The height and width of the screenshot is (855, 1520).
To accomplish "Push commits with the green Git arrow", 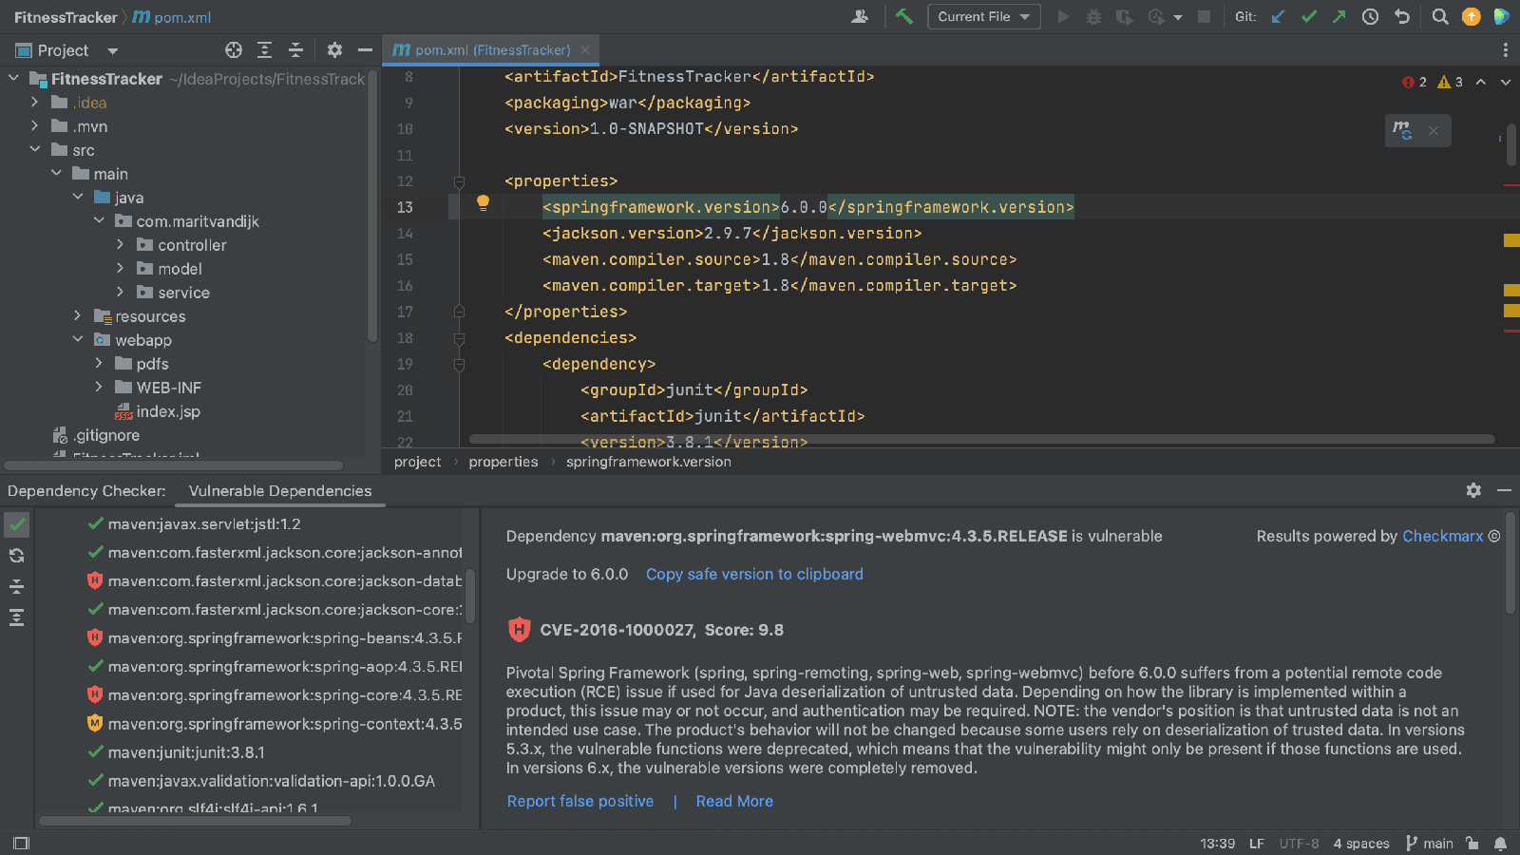I will pos(1339,16).
